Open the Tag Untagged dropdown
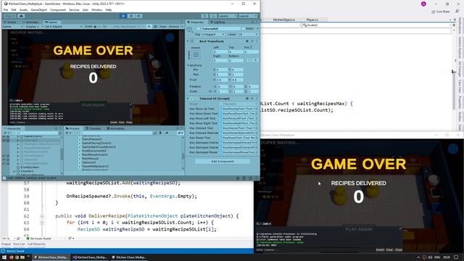This screenshot has width=464, height=261. (x=213, y=34)
